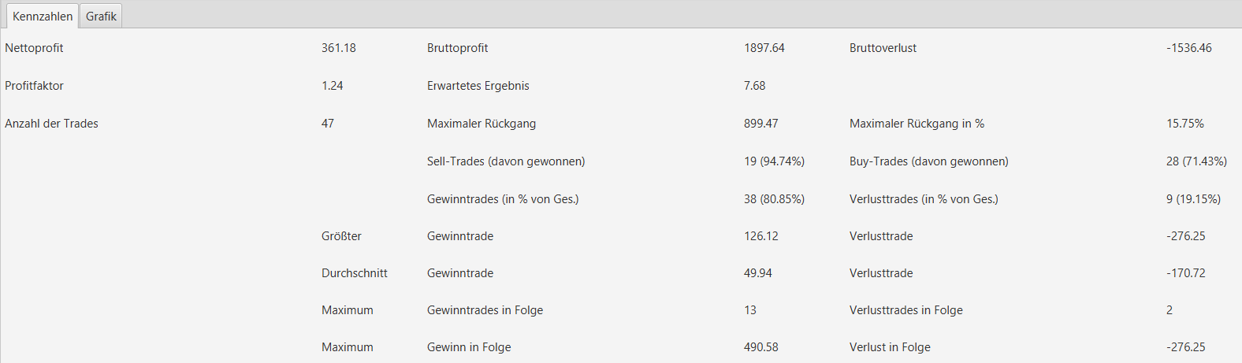The width and height of the screenshot is (1242, 363).
Task: Click the Sell-Trades (davon gewonnen) label
Action: click(506, 161)
